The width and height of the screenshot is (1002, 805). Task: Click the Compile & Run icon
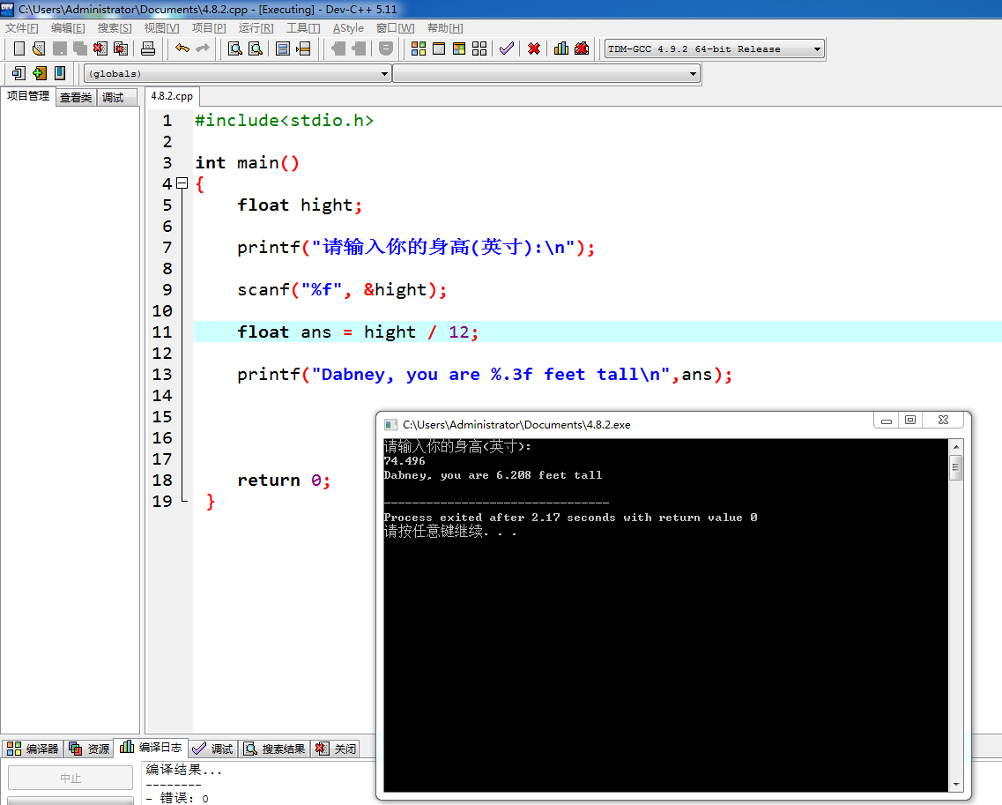point(459,48)
